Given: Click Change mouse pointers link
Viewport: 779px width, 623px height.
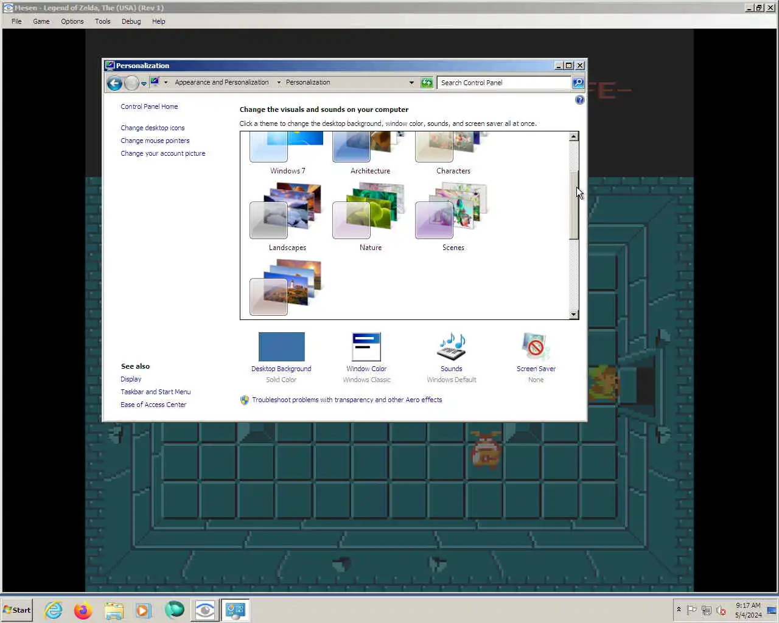Looking at the screenshot, I should point(155,141).
